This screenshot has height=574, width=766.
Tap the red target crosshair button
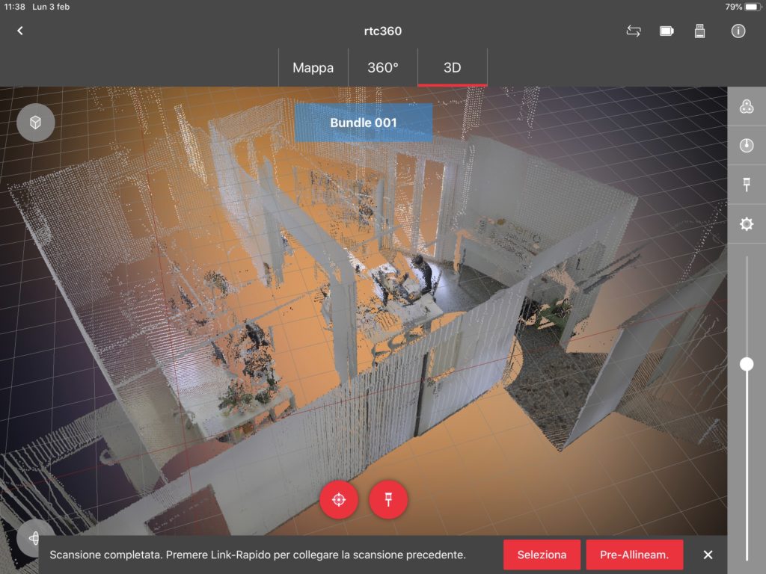[x=339, y=499]
